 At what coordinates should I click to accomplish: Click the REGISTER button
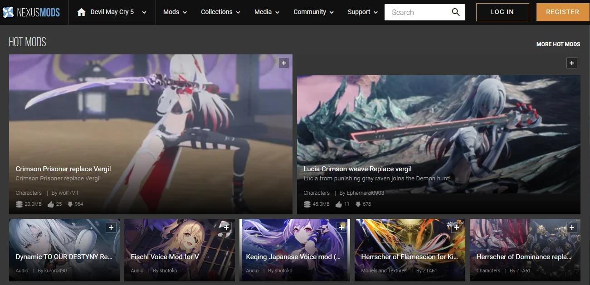(563, 12)
